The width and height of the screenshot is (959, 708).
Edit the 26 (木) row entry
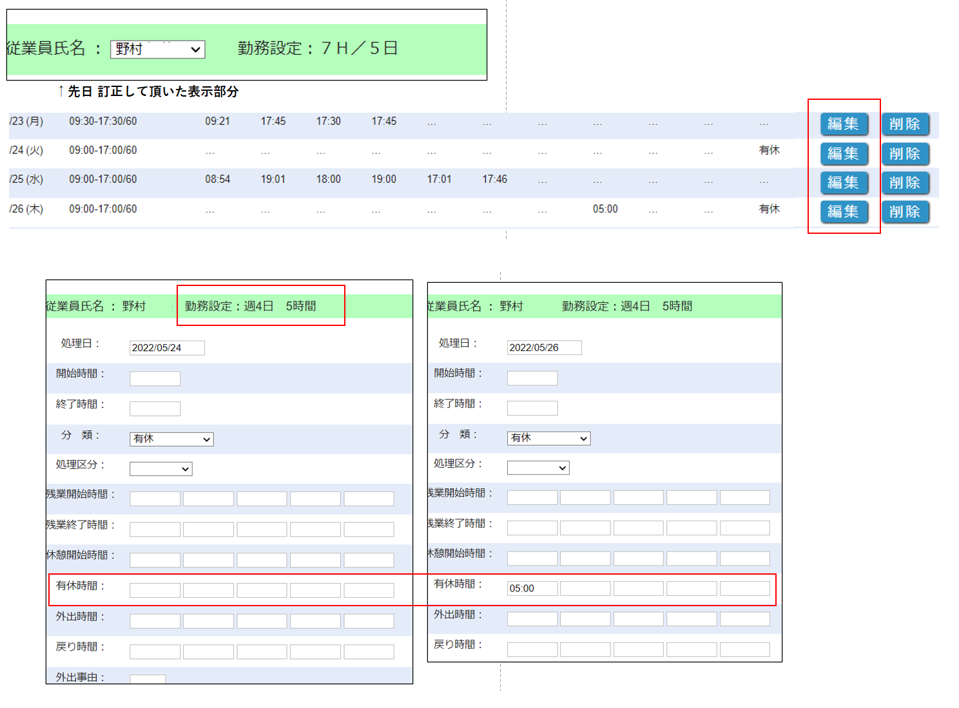point(844,211)
